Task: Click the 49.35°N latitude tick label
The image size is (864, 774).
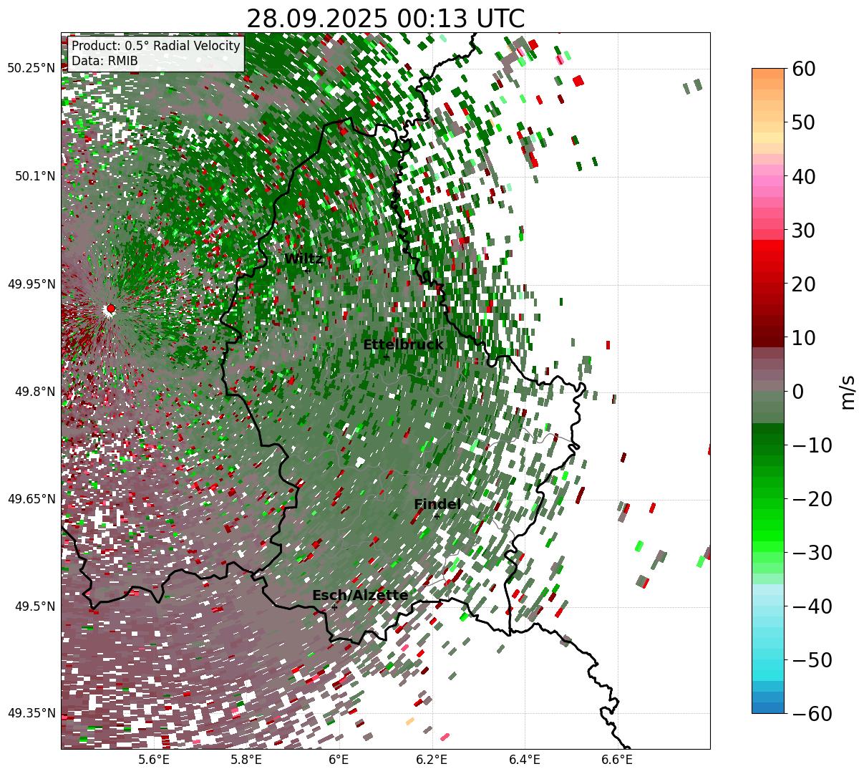Action: pyautogui.click(x=31, y=713)
